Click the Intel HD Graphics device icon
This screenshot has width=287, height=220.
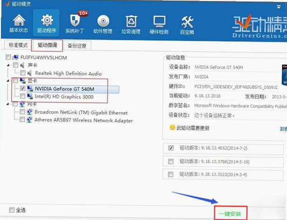30,96
